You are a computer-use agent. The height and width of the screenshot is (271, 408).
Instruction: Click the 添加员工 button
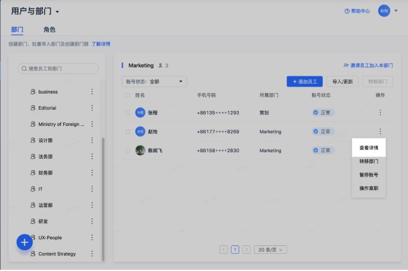[x=305, y=82]
